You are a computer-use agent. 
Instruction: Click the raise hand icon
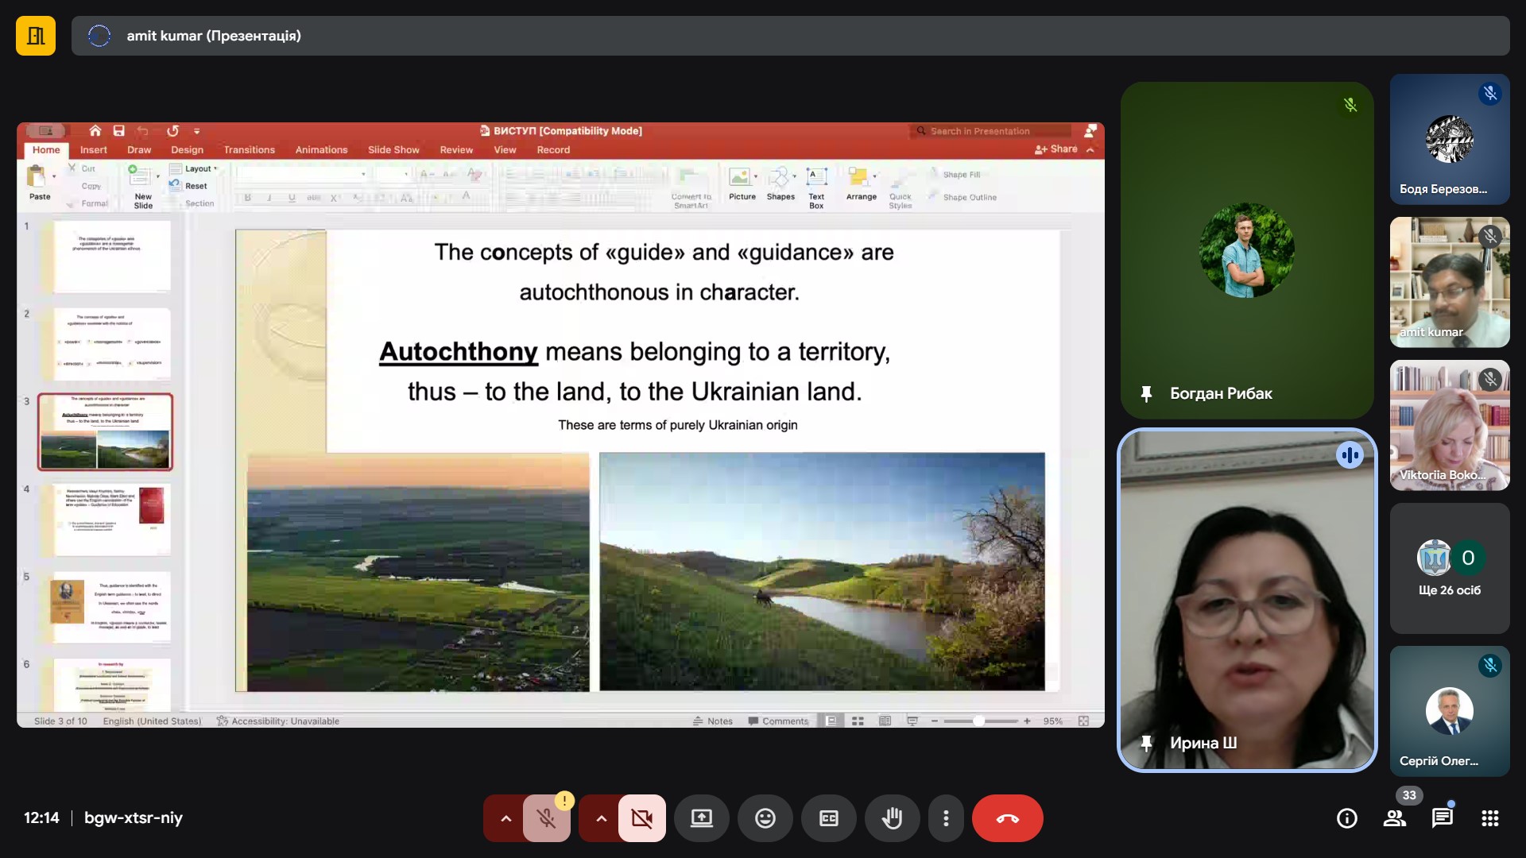click(892, 818)
